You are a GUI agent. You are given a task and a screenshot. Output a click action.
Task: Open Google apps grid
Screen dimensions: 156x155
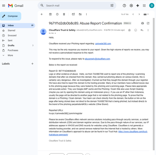tap(144, 6)
